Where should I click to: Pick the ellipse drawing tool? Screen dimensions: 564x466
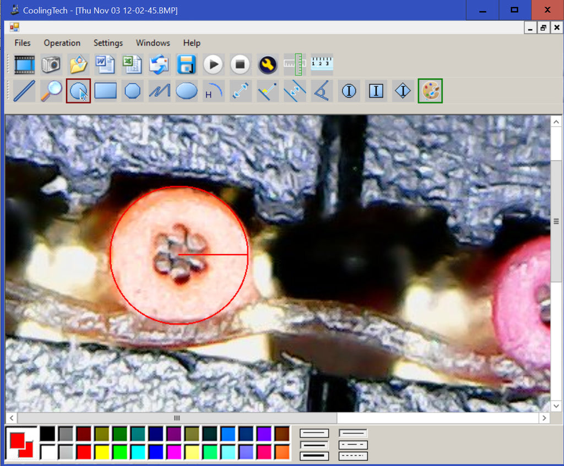click(187, 91)
